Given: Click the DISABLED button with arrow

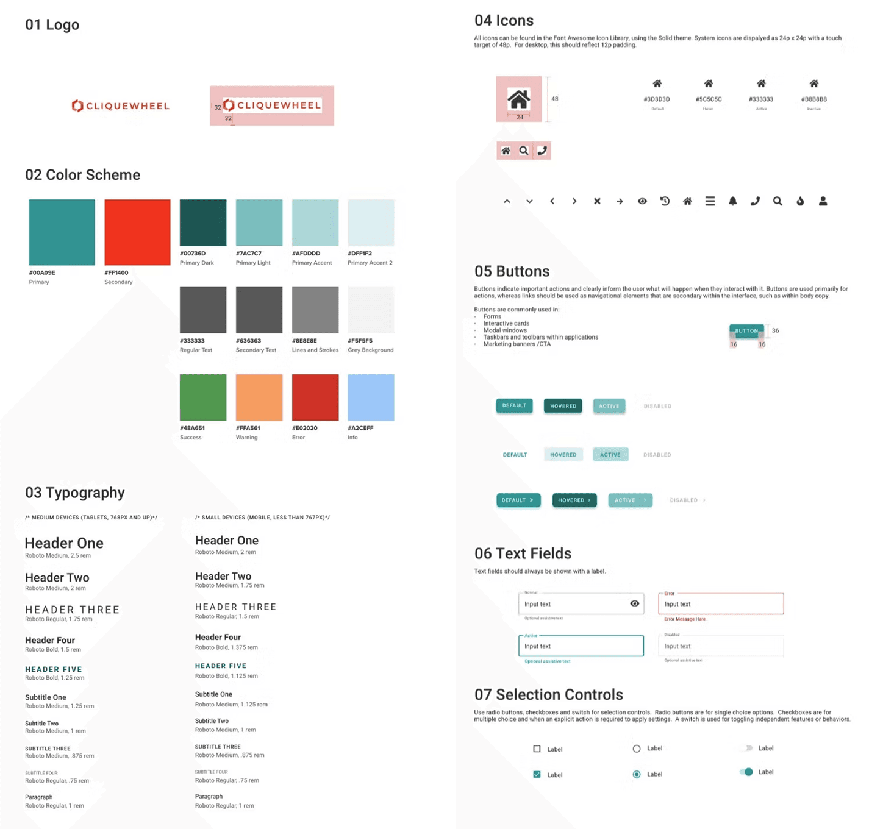Looking at the screenshot, I should pos(687,500).
